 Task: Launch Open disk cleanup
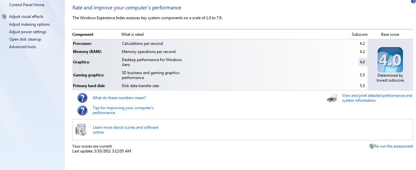pos(25,39)
